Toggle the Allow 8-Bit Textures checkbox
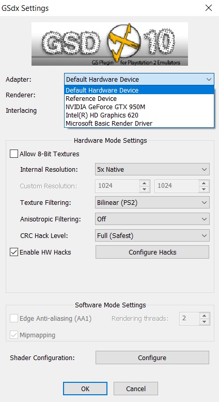Image resolution: width=219 pixels, height=402 pixels. 14,154
